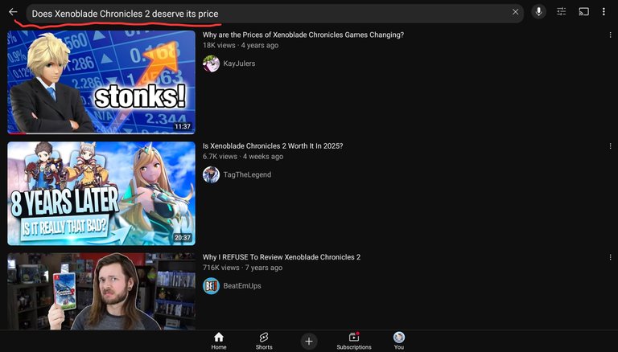The image size is (618, 352).
Task: Open options menu for Worth It In 2025 video
Action: point(610,146)
